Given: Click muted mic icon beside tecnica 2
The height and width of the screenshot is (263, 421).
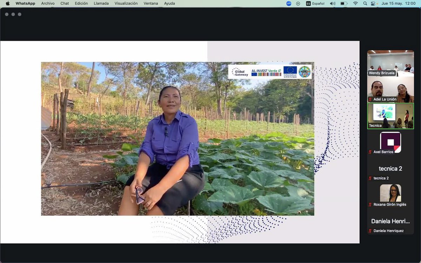Looking at the screenshot, I should click(x=370, y=178).
